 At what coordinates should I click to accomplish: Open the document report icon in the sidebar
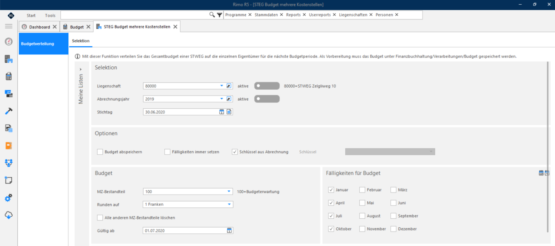(x=8, y=128)
